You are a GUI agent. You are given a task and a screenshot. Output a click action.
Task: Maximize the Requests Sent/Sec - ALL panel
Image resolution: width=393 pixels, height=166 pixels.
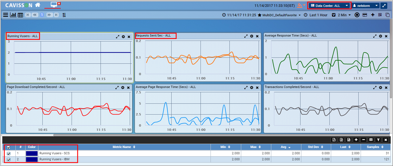(x=246, y=36)
